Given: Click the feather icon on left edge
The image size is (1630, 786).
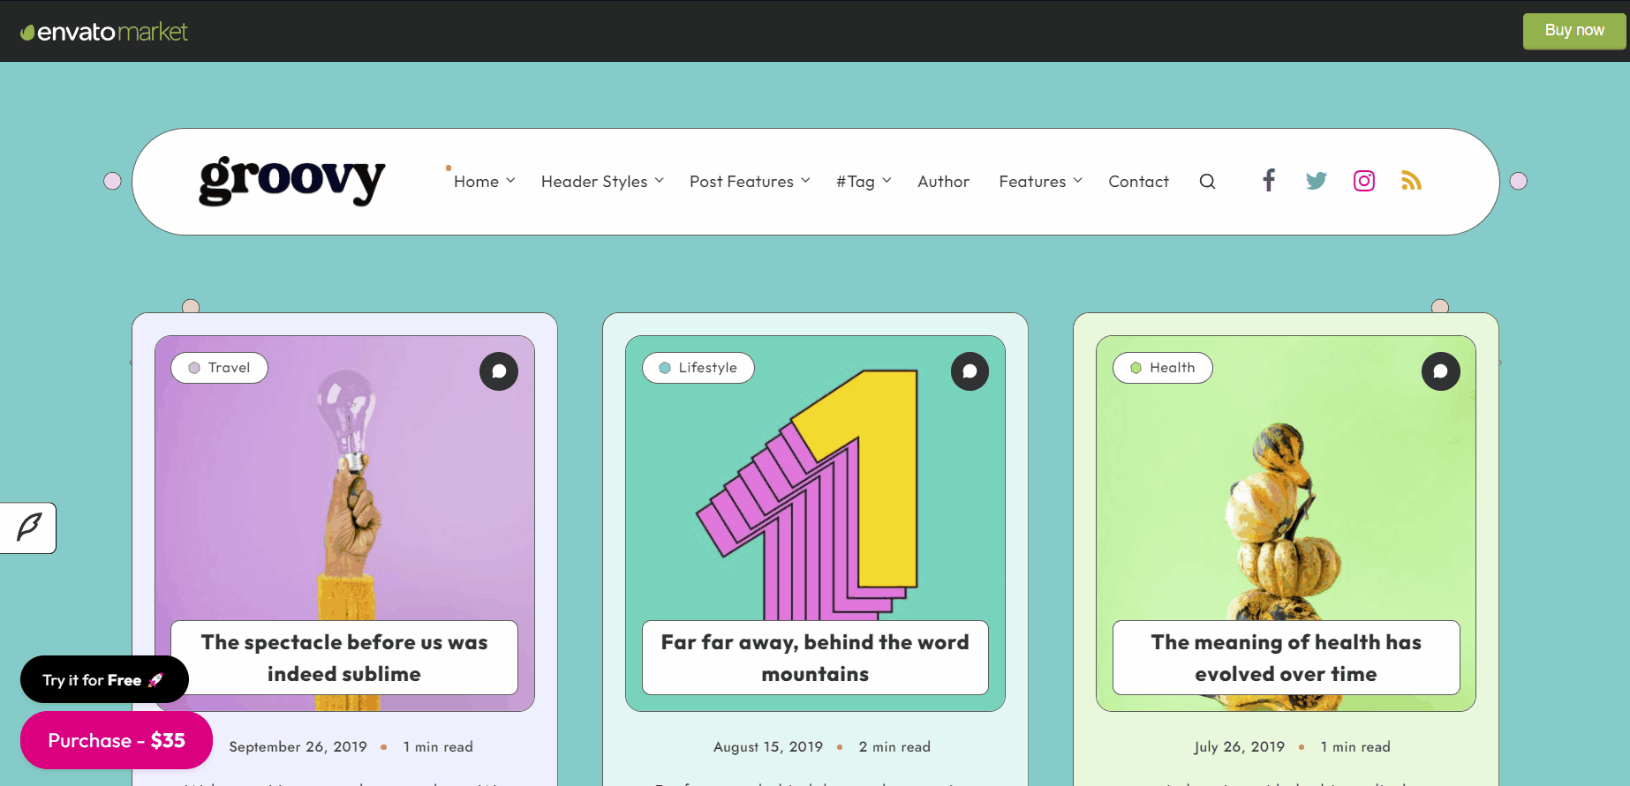Looking at the screenshot, I should tap(28, 528).
